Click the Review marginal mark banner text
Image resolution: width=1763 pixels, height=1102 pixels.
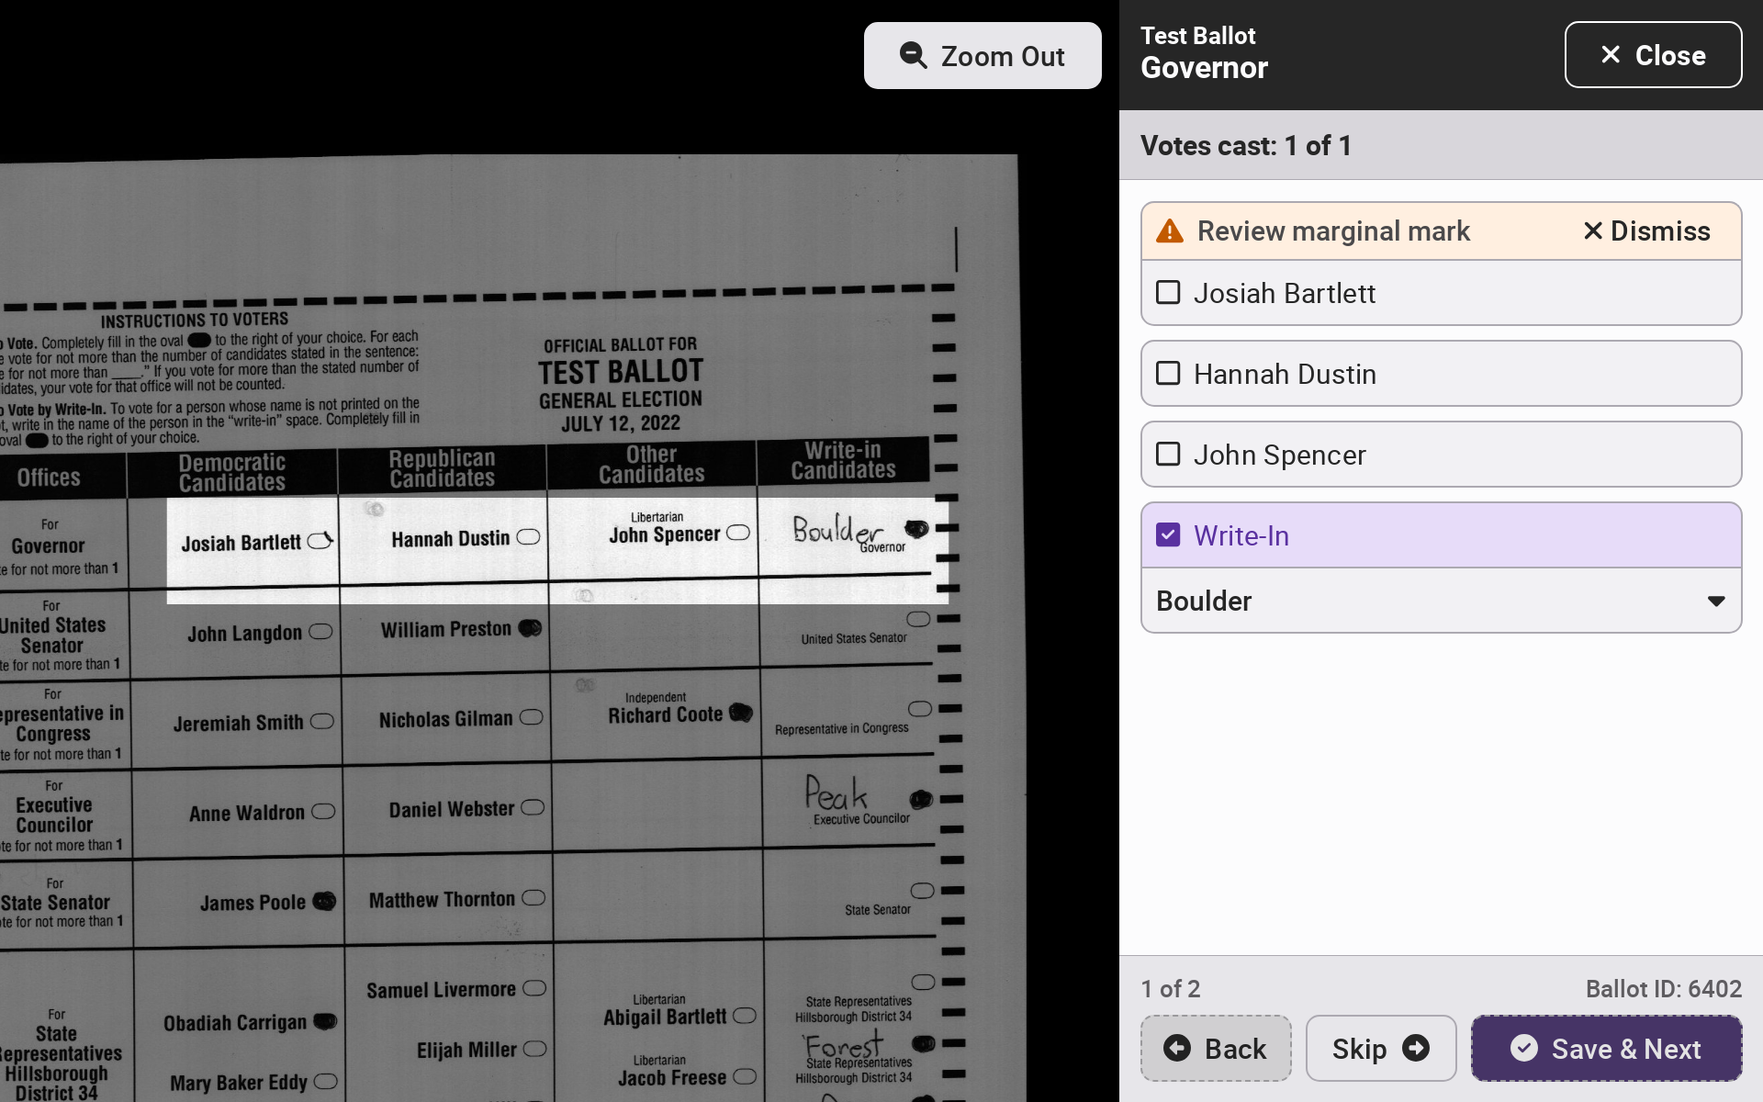point(1333,231)
